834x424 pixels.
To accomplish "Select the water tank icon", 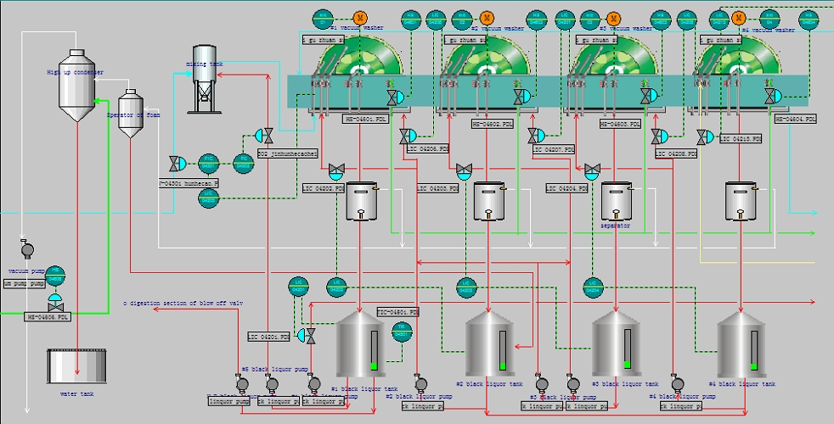I will 76,367.
